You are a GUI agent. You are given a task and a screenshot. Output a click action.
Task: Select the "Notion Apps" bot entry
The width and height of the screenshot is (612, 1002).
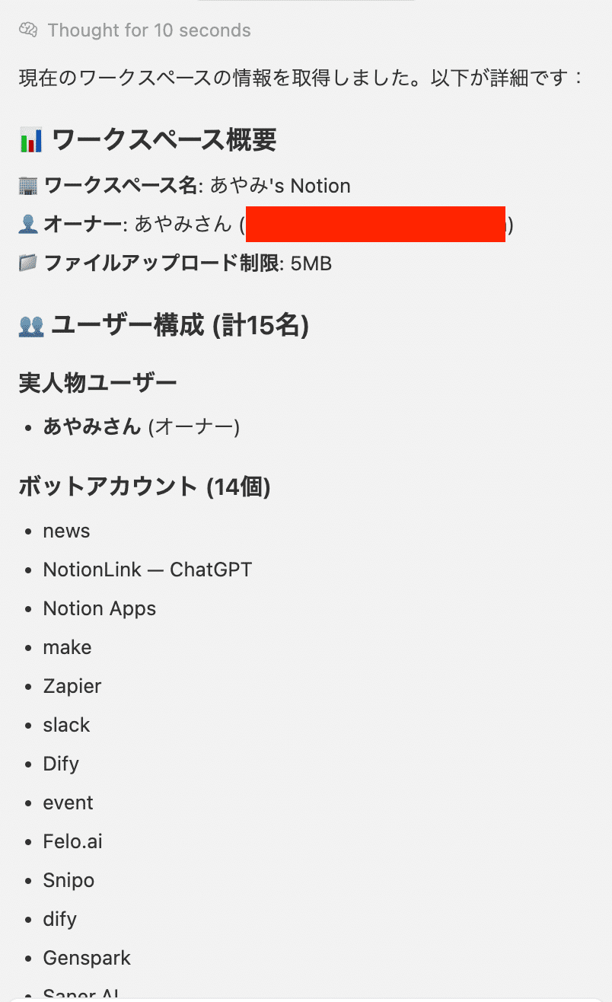tap(100, 608)
